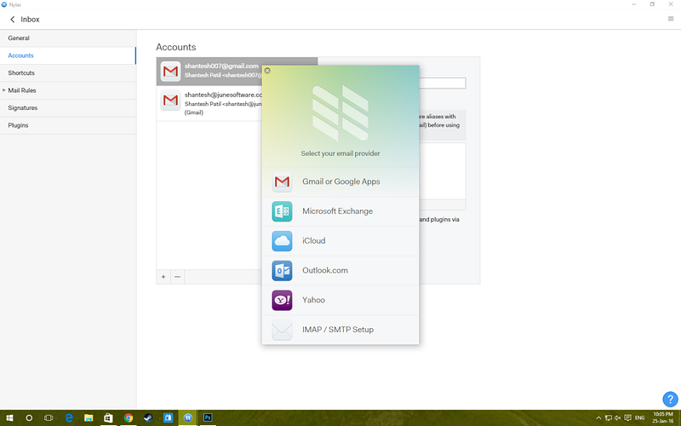Image resolution: width=681 pixels, height=426 pixels.
Task: Choose IMAP / SMTP Setup option
Action: [x=340, y=330]
